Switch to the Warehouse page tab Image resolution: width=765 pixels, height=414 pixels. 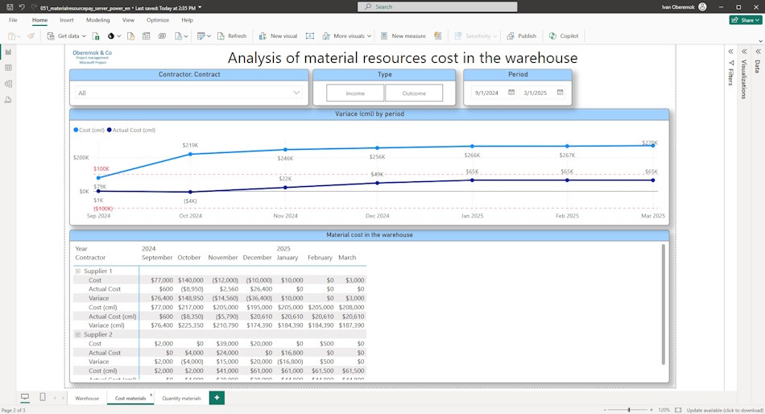87,399
